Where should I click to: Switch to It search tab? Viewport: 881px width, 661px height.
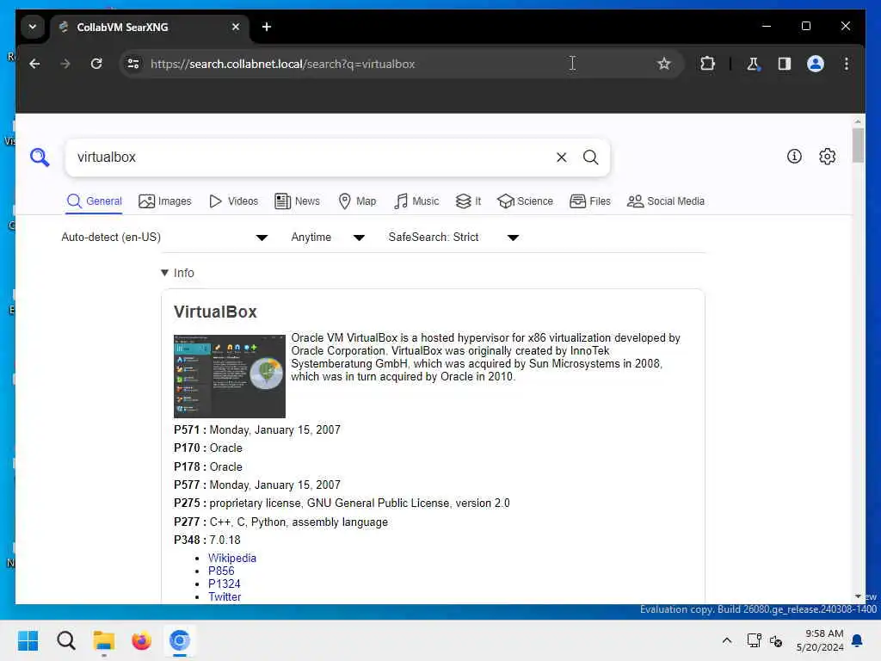point(469,201)
